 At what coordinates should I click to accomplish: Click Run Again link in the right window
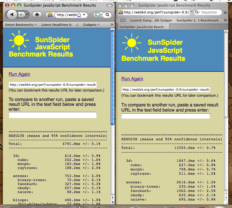(132, 79)
